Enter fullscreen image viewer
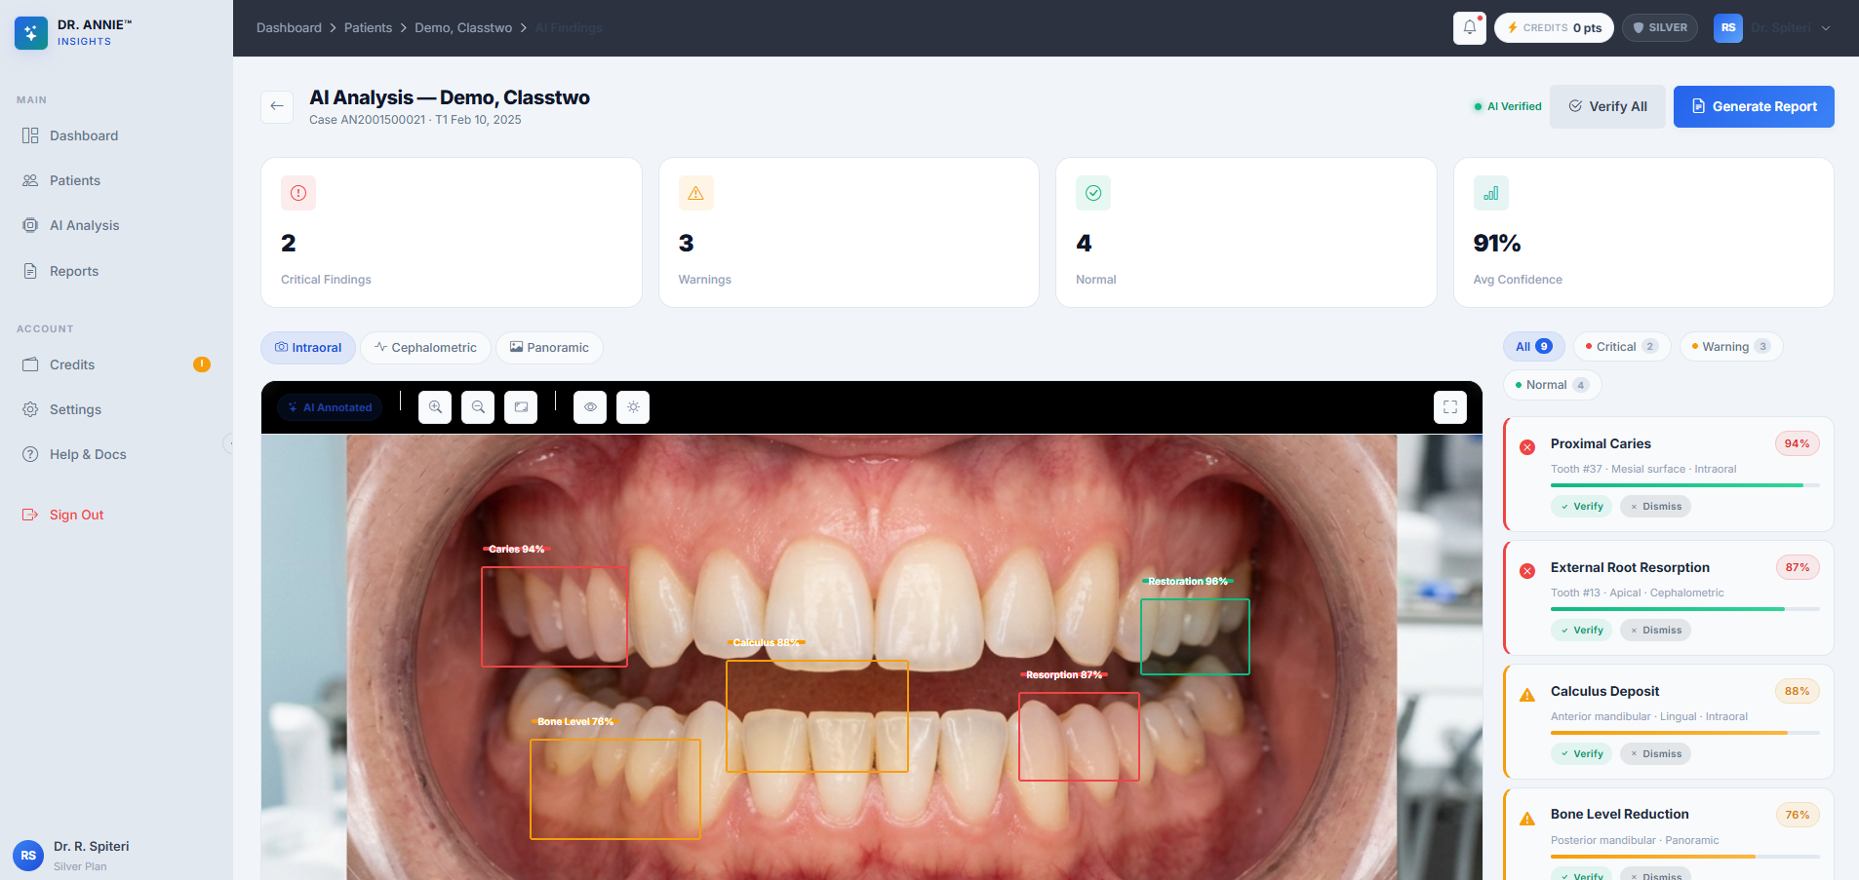 click(x=1450, y=407)
